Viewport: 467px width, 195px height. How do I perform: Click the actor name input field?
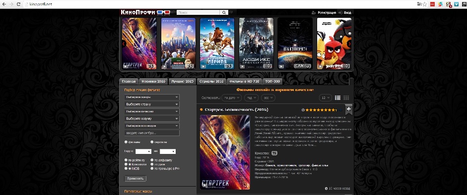point(152,133)
